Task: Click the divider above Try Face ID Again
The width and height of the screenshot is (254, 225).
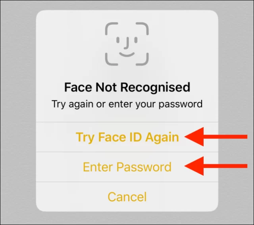Action: (127, 122)
